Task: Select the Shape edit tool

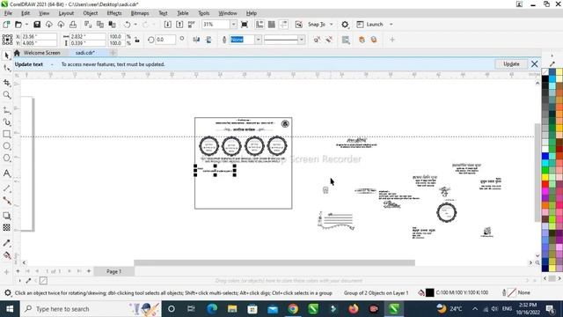Action: click(x=7, y=68)
